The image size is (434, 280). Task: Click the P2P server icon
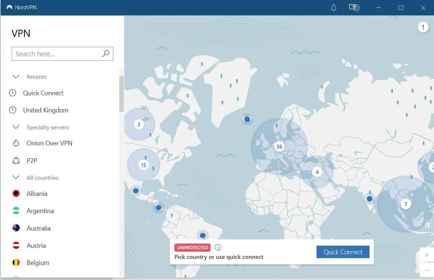pyautogui.click(x=16, y=161)
